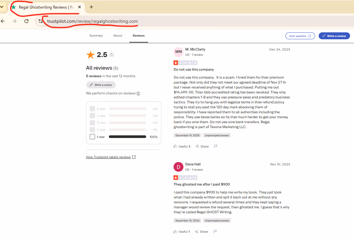Click the one-star rating on Dana Hall's review

[185, 178]
